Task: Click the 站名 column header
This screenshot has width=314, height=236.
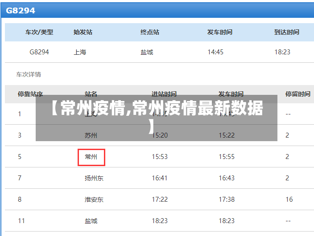Action: 91,94
